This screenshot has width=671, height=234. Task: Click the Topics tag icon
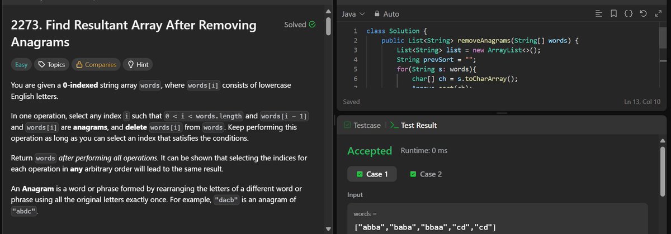[41, 64]
